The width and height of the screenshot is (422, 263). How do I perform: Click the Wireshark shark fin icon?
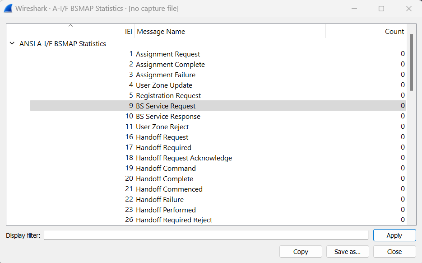(8, 9)
